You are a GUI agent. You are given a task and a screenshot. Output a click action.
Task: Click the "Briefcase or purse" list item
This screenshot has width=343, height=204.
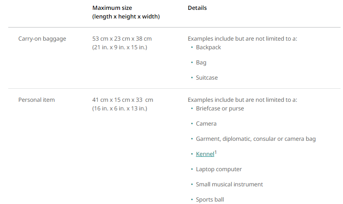coord(220,108)
